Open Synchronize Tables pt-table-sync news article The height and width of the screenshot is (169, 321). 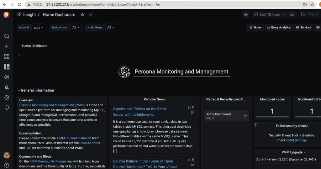point(140,112)
